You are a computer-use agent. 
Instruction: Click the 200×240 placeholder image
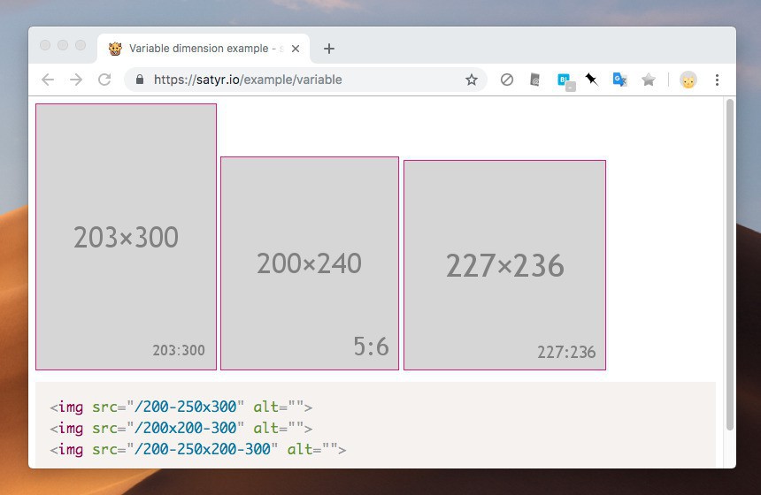click(x=310, y=263)
